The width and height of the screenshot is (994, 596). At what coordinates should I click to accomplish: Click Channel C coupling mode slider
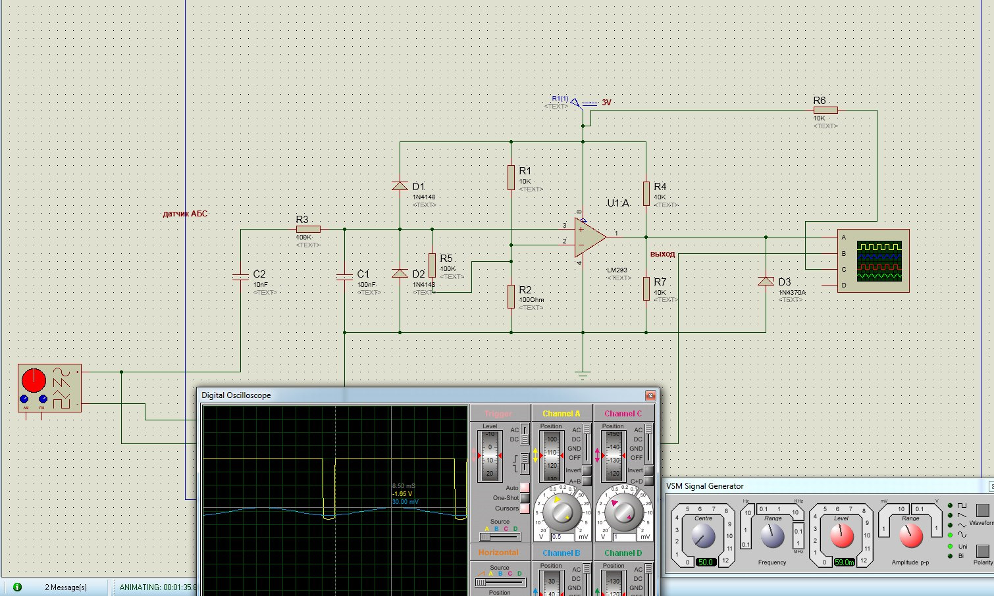click(648, 444)
